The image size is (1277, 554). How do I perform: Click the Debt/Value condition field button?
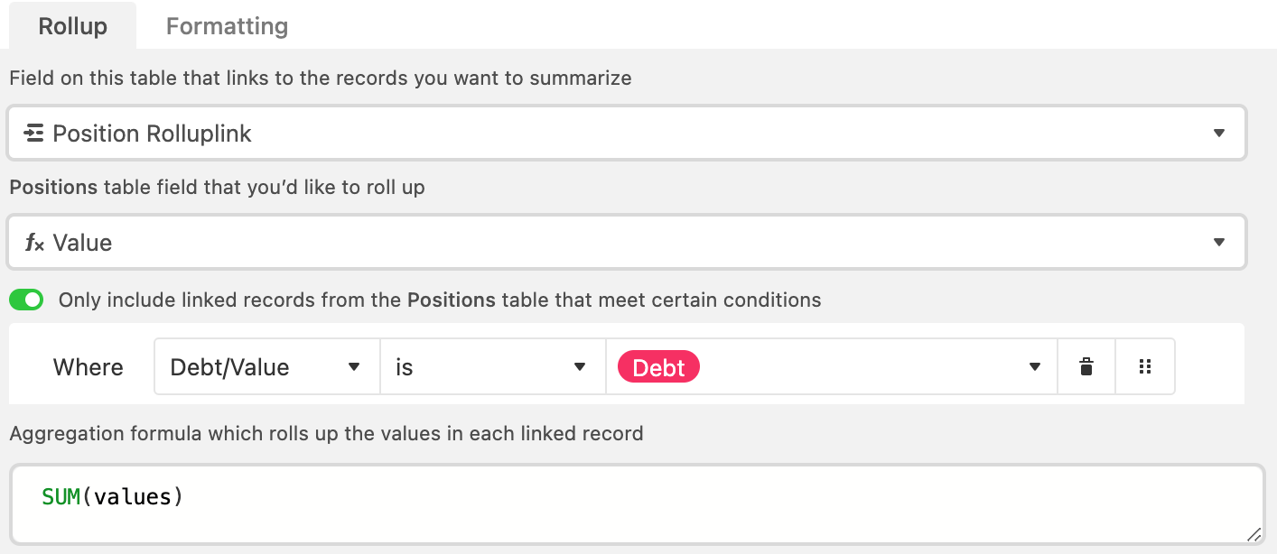tap(267, 367)
